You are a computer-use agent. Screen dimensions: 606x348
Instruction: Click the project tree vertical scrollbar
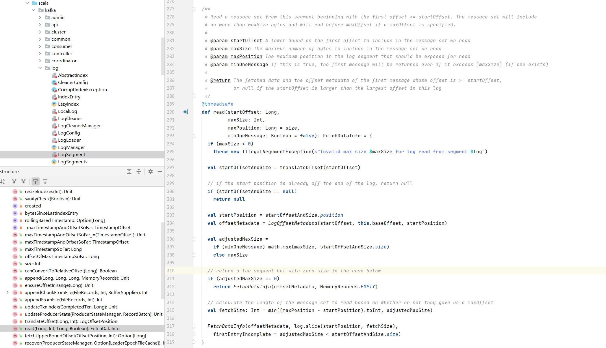162,56
